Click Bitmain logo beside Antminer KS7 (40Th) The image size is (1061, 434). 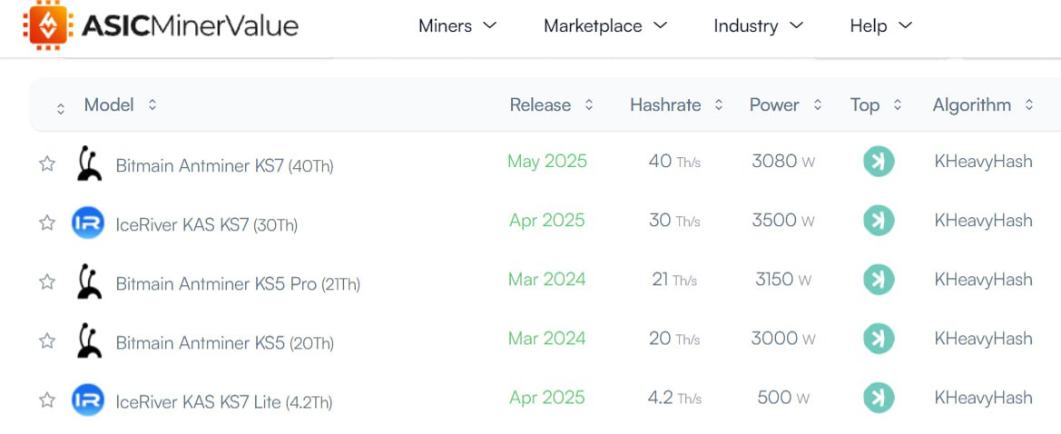(88, 163)
